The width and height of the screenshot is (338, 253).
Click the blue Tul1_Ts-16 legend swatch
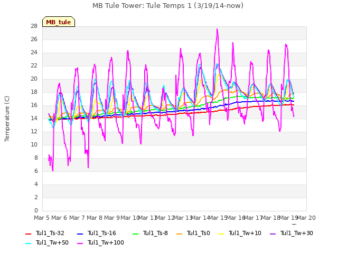tap(80, 233)
